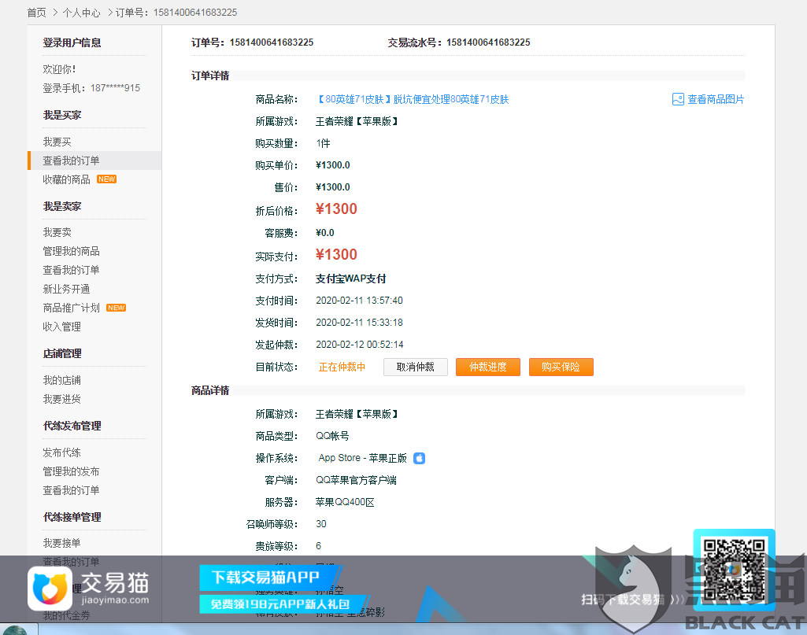Select 我要买 in the sidebar
The width and height of the screenshot is (807, 635).
[x=57, y=142]
